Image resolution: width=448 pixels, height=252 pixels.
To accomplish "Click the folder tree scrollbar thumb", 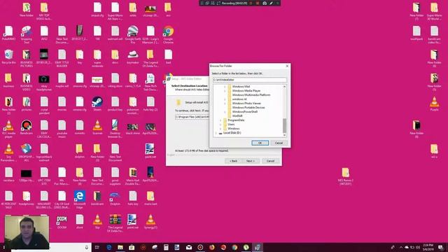I will (x=284, y=126).
